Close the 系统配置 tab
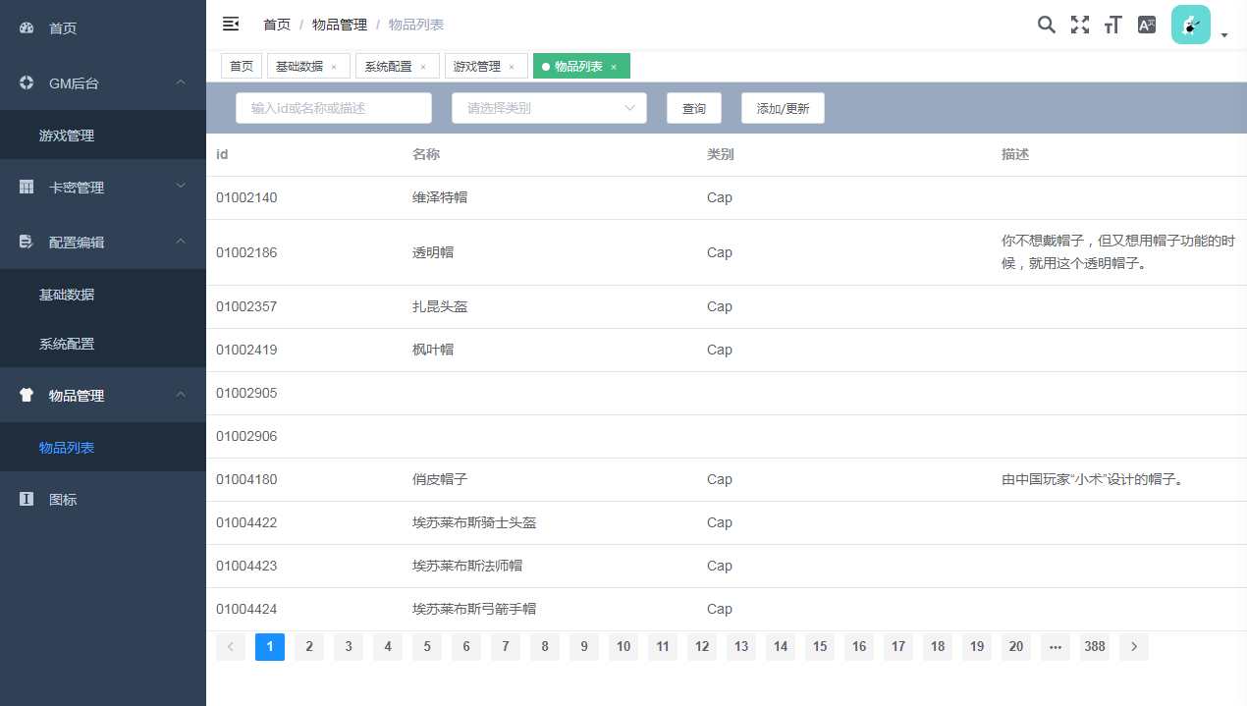 point(422,66)
